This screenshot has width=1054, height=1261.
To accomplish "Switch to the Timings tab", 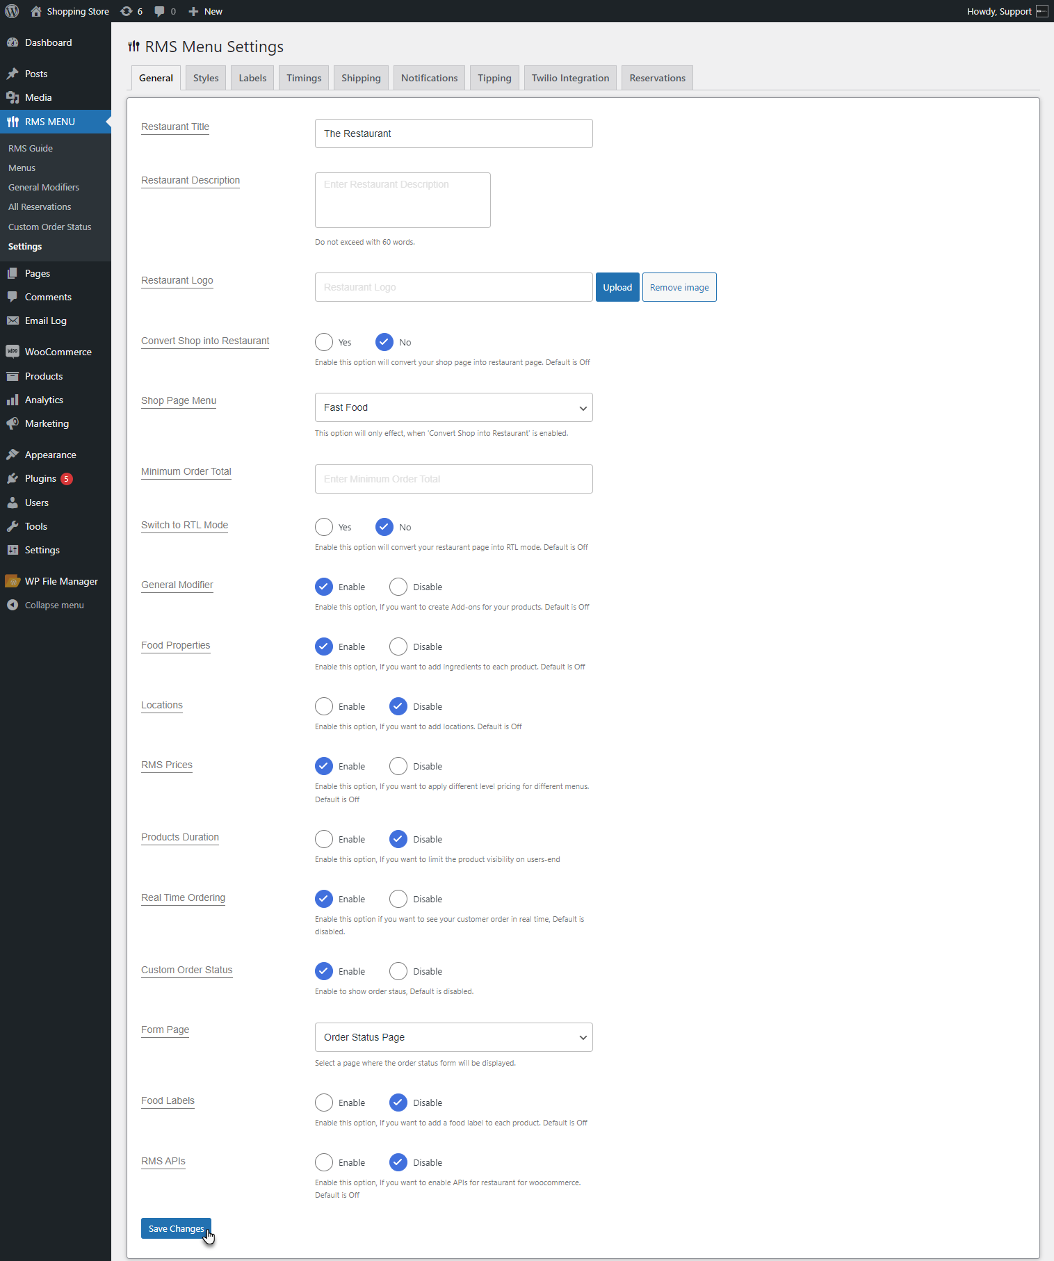I will (x=304, y=78).
